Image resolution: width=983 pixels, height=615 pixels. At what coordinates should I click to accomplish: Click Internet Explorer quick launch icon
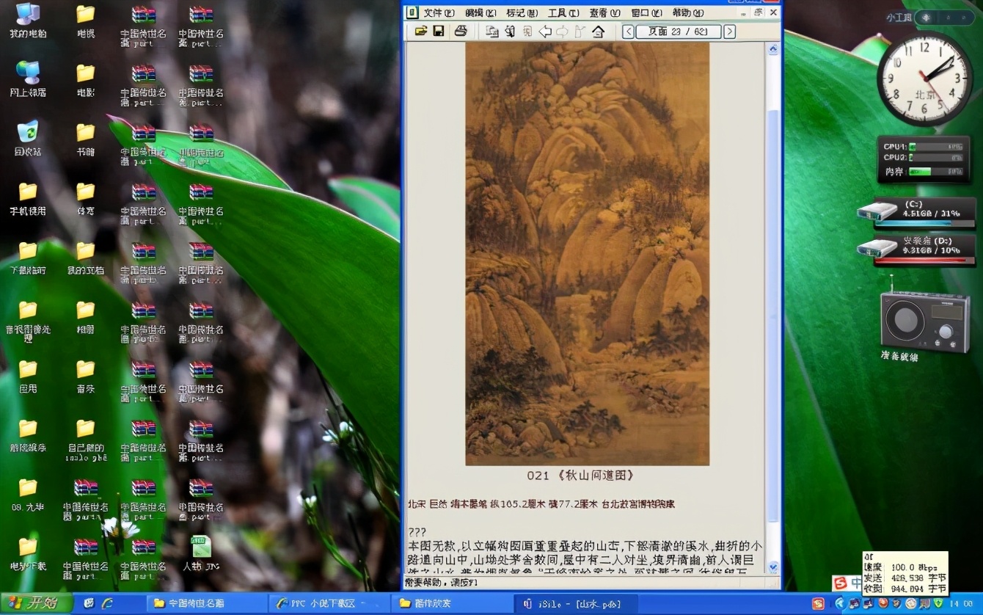click(107, 603)
